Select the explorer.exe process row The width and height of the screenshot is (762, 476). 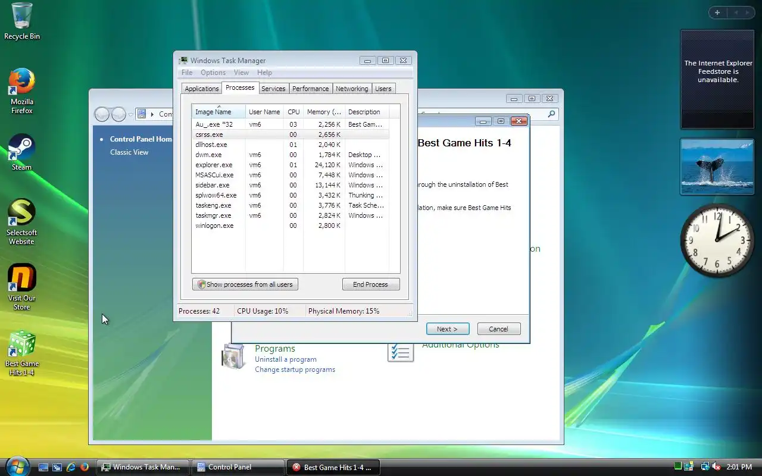[291, 165]
